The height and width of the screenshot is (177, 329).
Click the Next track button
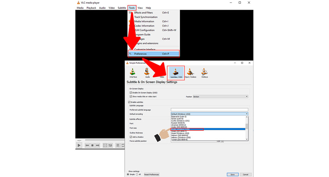(98, 145)
